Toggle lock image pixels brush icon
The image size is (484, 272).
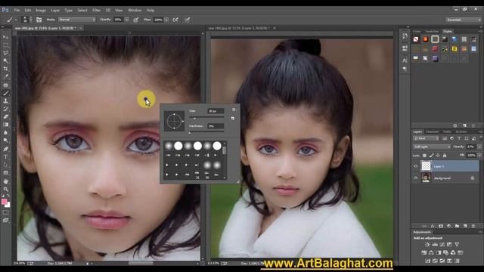[x=431, y=156]
